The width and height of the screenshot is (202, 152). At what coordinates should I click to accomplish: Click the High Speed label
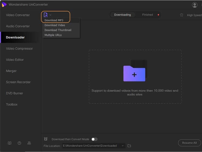pyautogui.click(x=194, y=15)
